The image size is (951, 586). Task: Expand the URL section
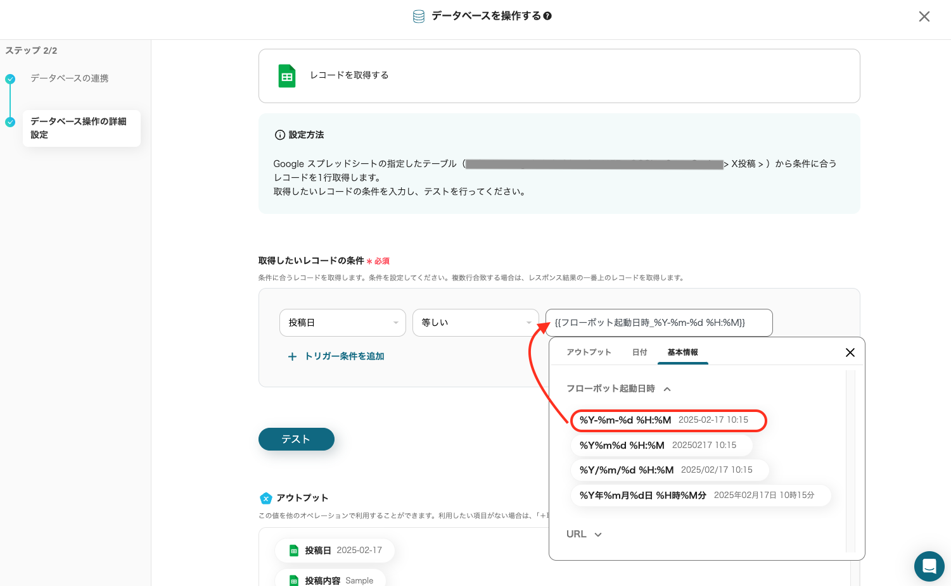pyautogui.click(x=597, y=535)
